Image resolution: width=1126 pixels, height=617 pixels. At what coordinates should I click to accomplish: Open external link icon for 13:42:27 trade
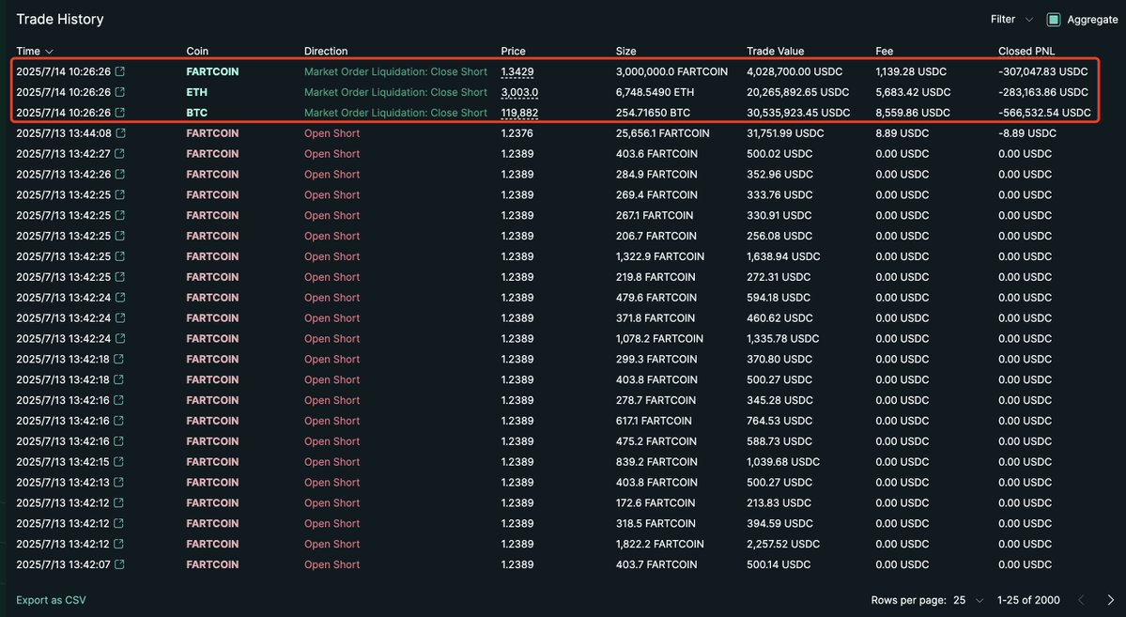pyautogui.click(x=120, y=154)
